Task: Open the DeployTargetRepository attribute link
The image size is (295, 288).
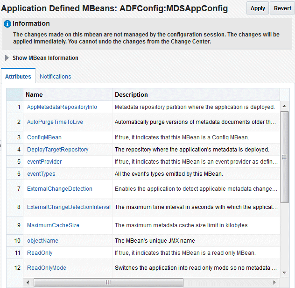Action: point(57,150)
